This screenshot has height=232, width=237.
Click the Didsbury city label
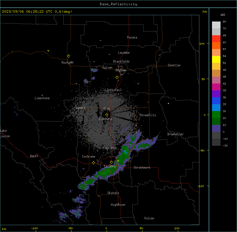click(105, 119)
